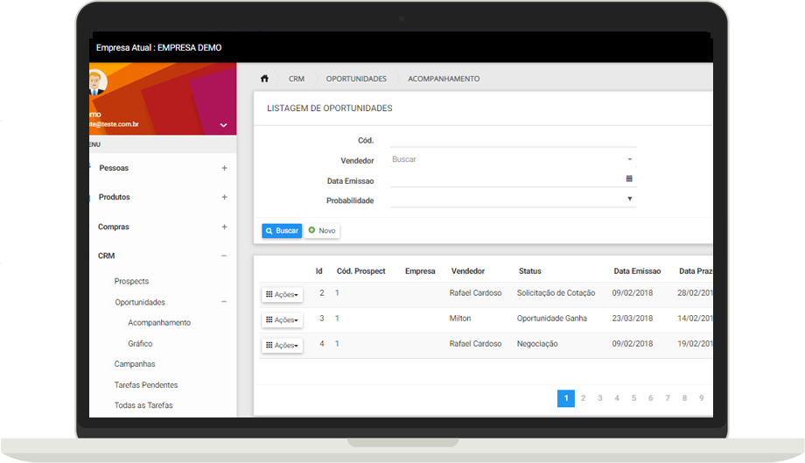
Task: Go to pagination page 6
Action: (650, 398)
